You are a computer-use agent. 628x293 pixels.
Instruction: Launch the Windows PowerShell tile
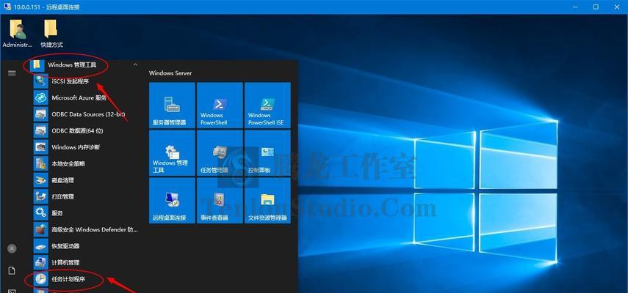coord(220,105)
